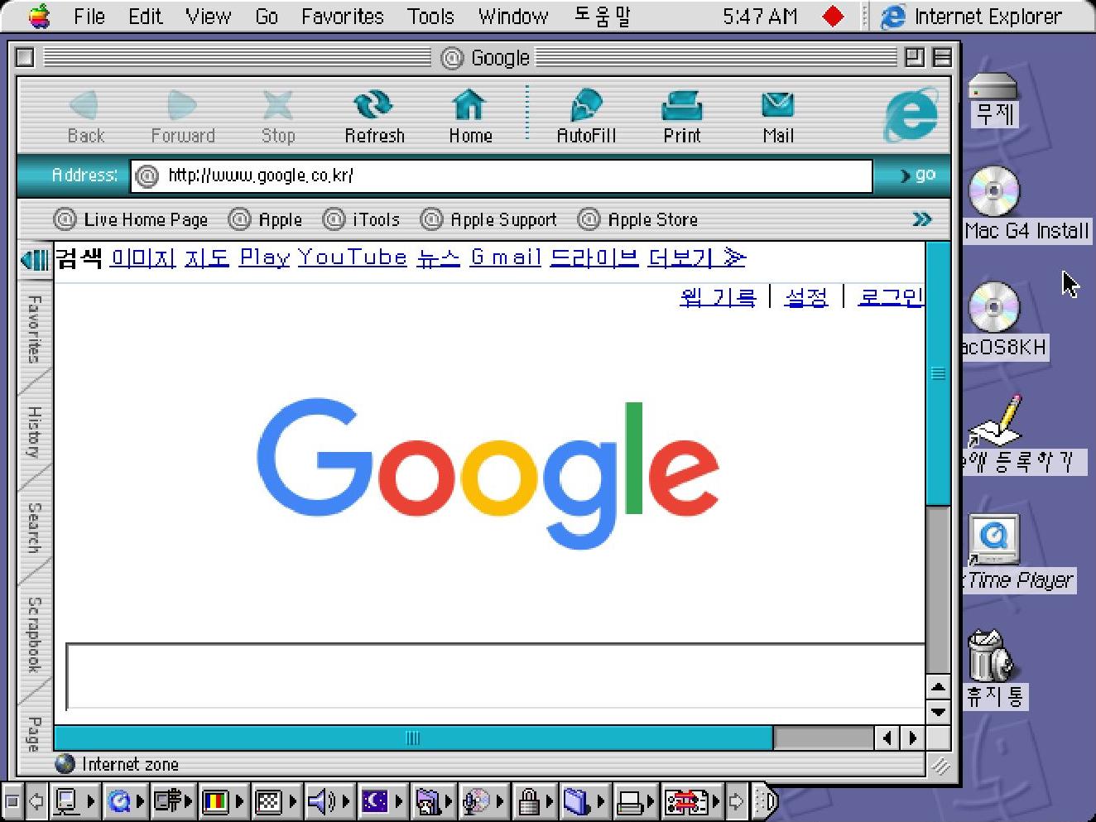Click the 설정 link
This screenshot has width=1096, height=822.
tap(805, 296)
